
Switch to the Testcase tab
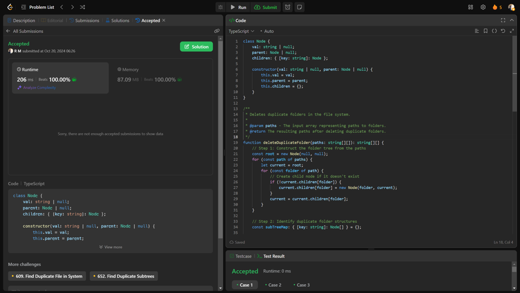tap(240, 256)
